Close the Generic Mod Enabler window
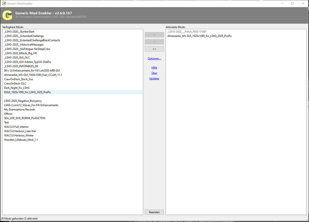309x222 pixels. pos(303,3)
